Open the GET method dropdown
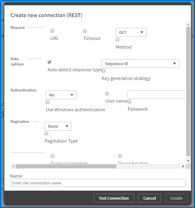The height and width of the screenshot is (208, 195). coord(131,32)
